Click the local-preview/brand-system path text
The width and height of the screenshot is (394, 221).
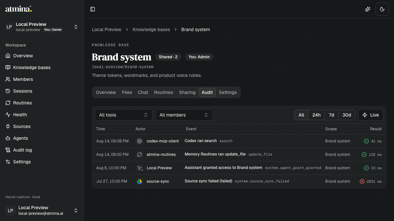(x=122, y=67)
